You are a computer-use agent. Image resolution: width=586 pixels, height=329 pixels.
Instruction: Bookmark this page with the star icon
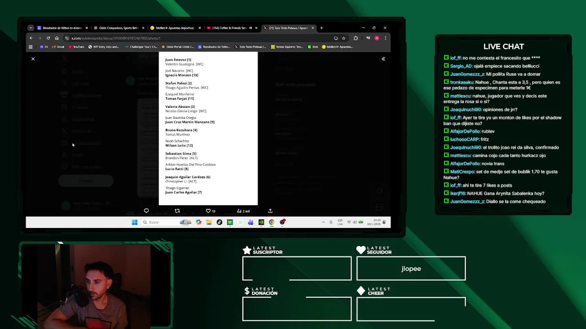pos(343,38)
